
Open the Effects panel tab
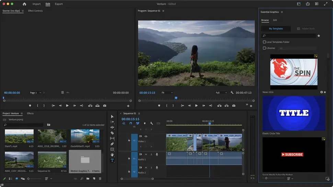coord(30,113)
